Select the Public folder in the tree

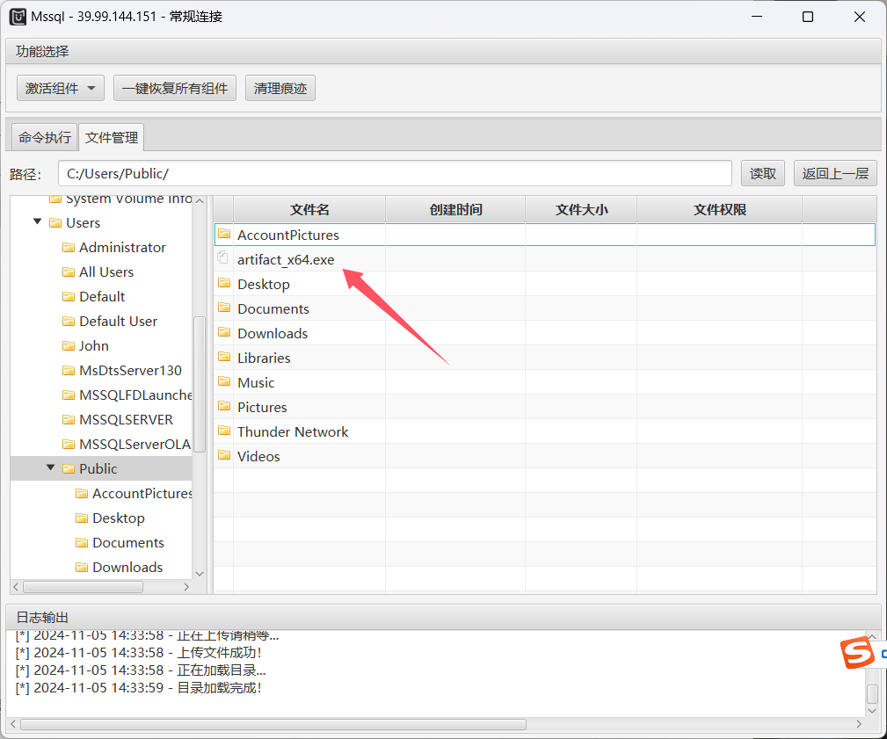pyautogui.click(x=98, y=468)
